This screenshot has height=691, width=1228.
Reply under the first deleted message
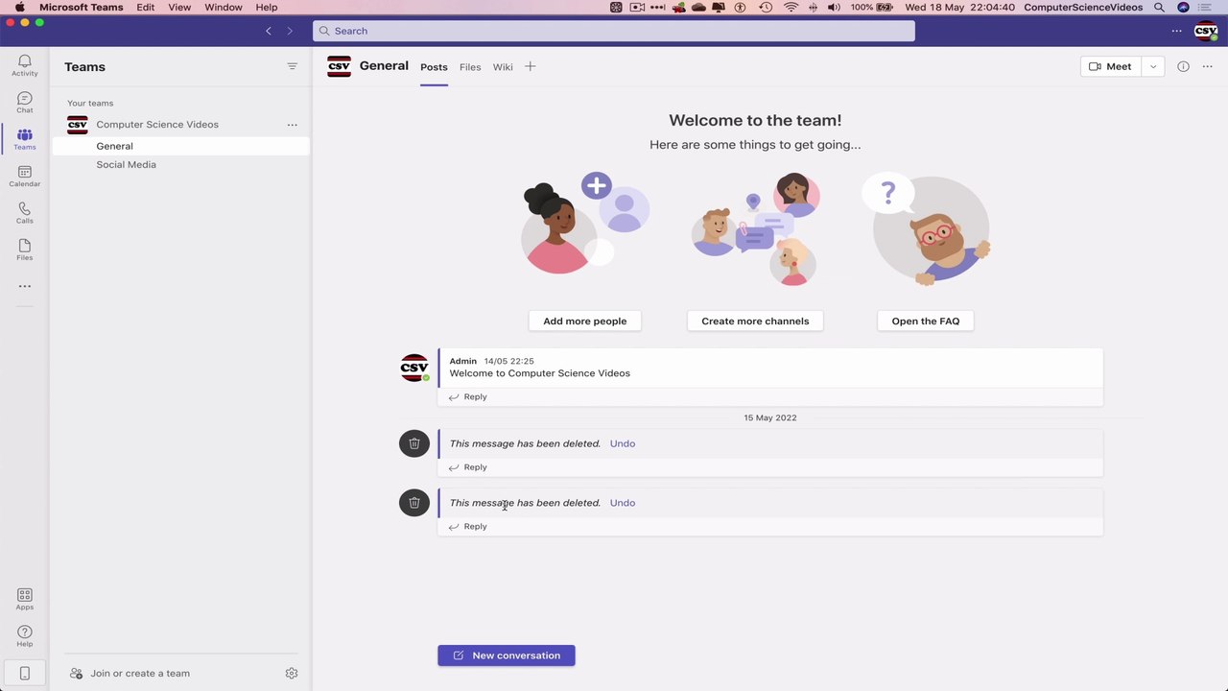[x=468, y=467]
